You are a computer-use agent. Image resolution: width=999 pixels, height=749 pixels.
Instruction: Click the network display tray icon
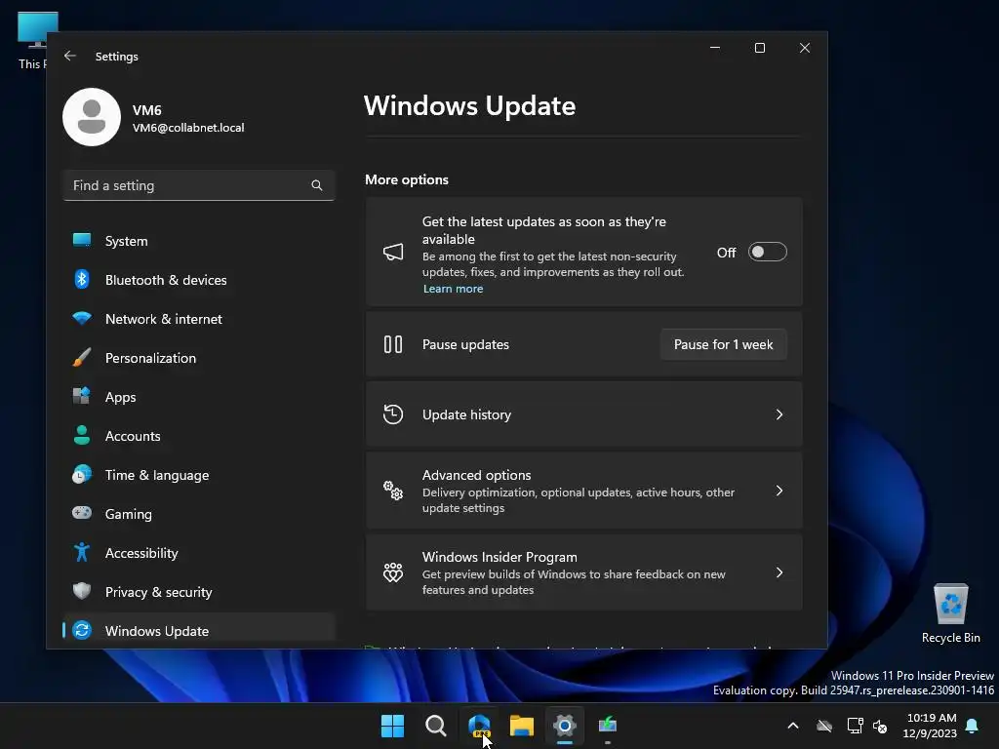coord(855,726)
